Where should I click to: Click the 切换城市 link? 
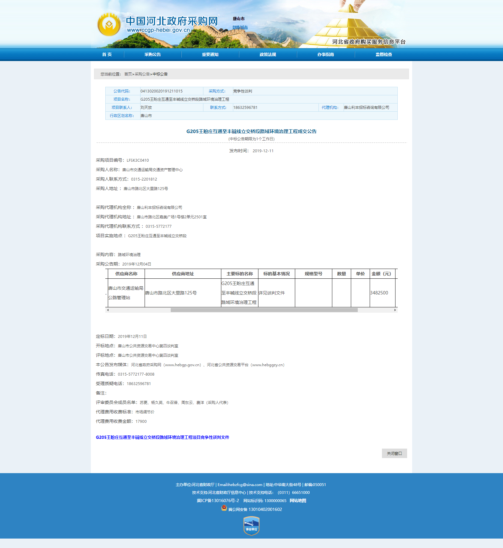point(240,27)
